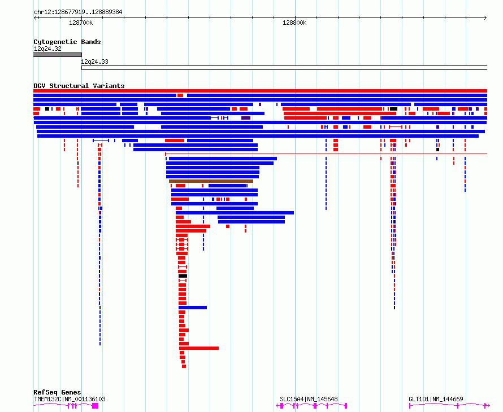The image size is (503, 412).
Task: Click the chr12:128677919..128889384 region label
Action: pyautogui.click(x=78, y=12)
